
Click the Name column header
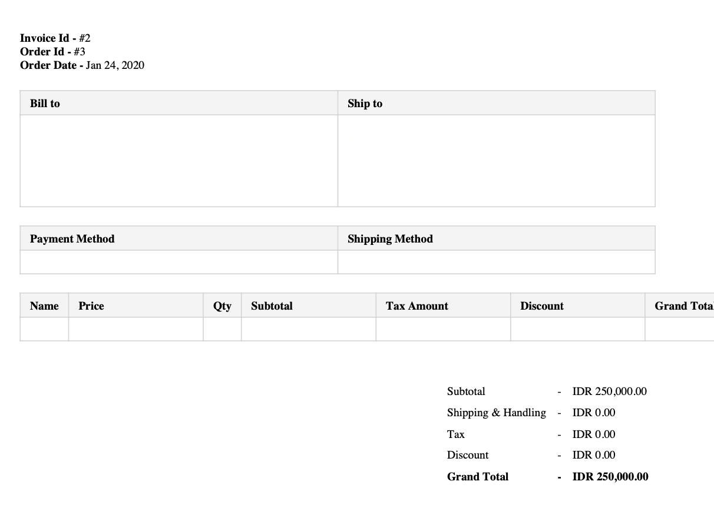click(x=44, y=306)
